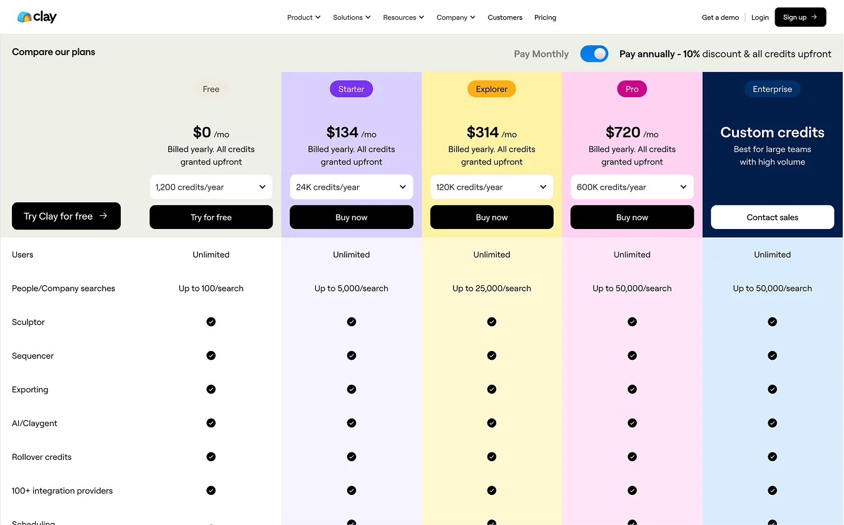844x525 pixels.
Task: Click the Sculptor checkmark in the Enterprise column
Action: [773, 322]
